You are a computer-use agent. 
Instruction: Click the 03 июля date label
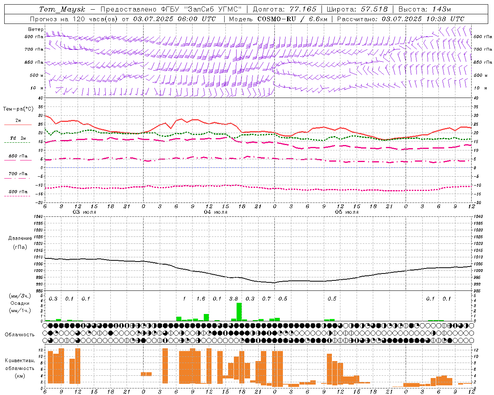click(85, 212)
